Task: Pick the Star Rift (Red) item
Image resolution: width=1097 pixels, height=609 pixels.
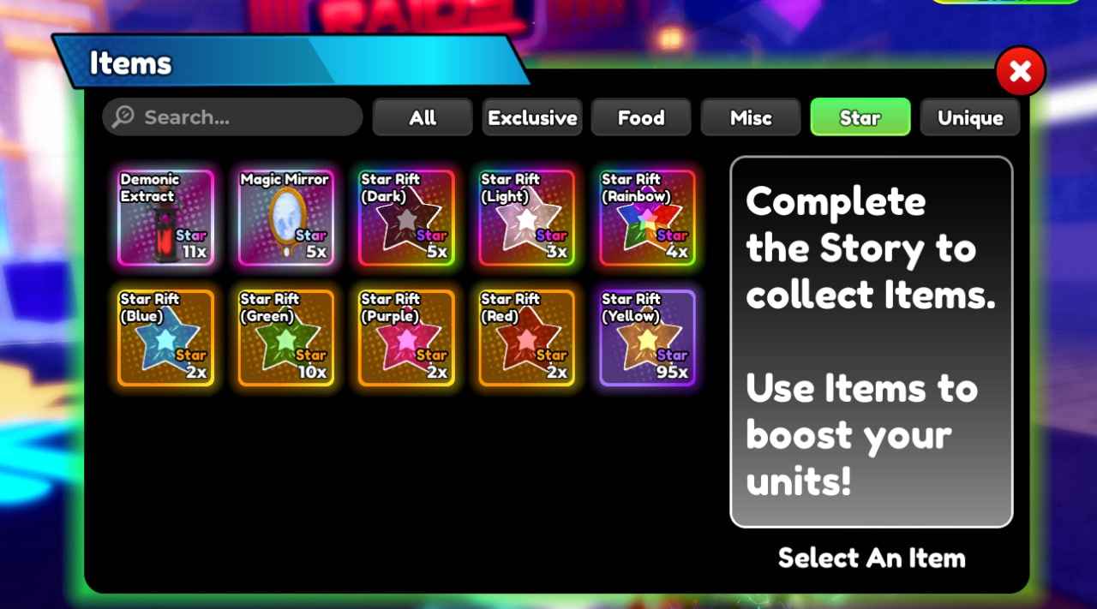Action: pos(526,337)
